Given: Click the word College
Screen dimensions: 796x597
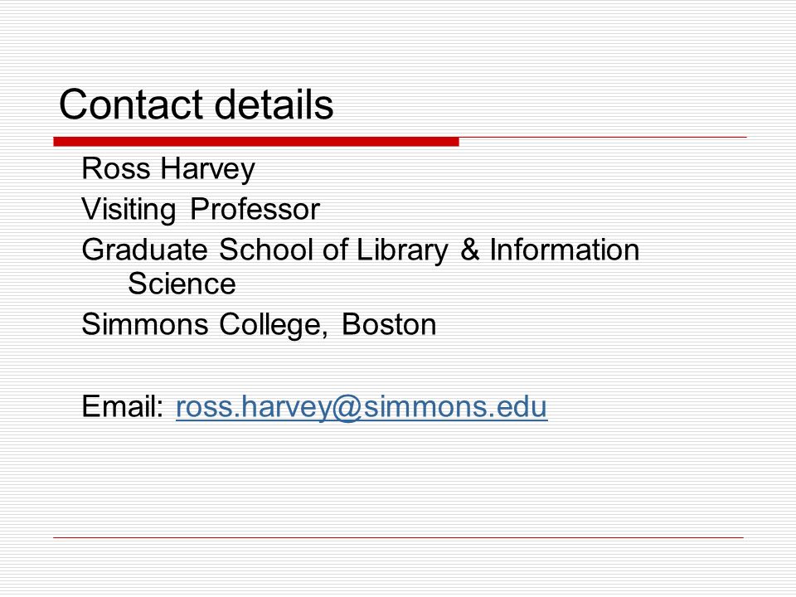Looking at the screenshot, I should [x=274, y=325].
